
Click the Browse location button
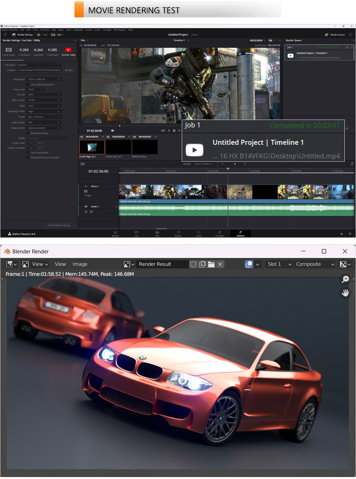click(69, 70)
